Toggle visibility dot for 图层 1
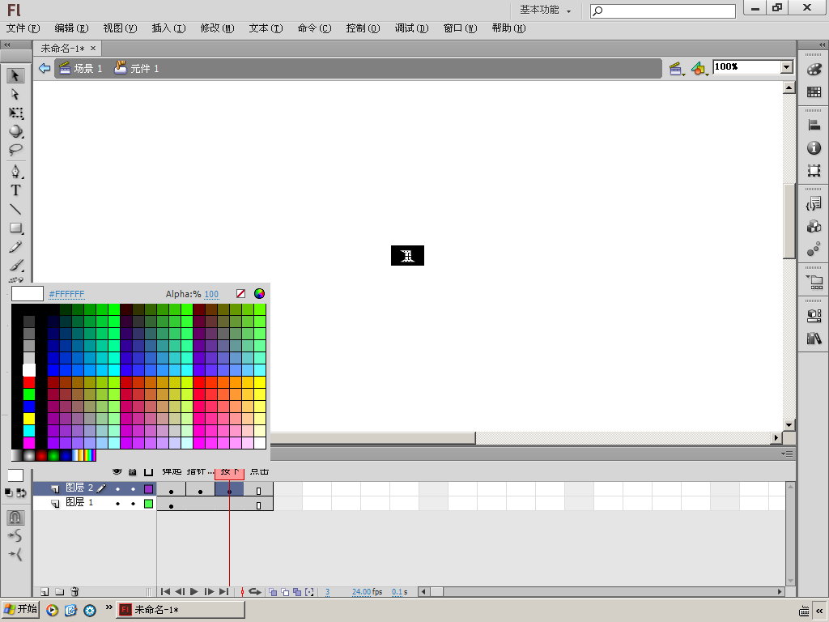 117,504
